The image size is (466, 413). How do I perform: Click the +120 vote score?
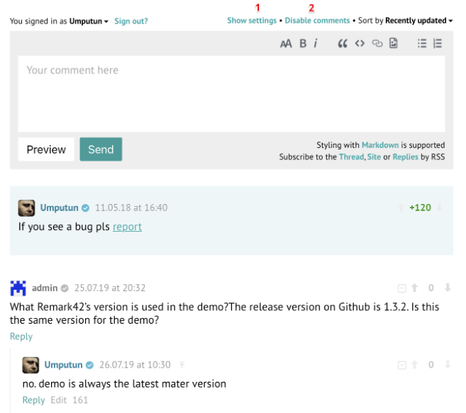420,208
